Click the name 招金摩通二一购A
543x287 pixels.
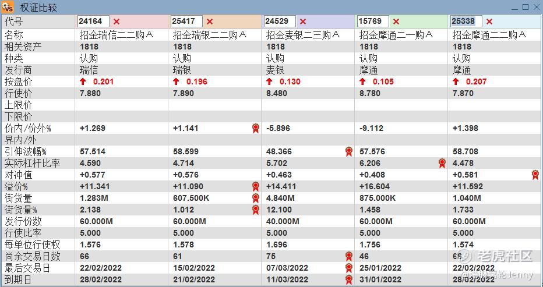396,35
